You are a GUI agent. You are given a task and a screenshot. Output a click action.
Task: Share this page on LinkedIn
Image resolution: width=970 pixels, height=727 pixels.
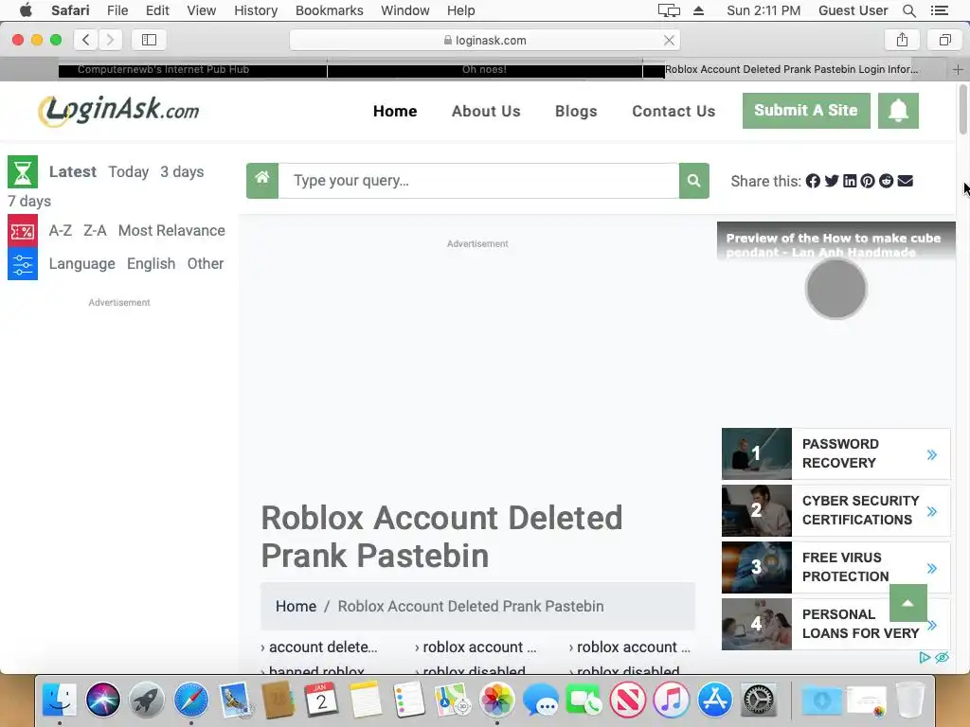tap(850, 181)
